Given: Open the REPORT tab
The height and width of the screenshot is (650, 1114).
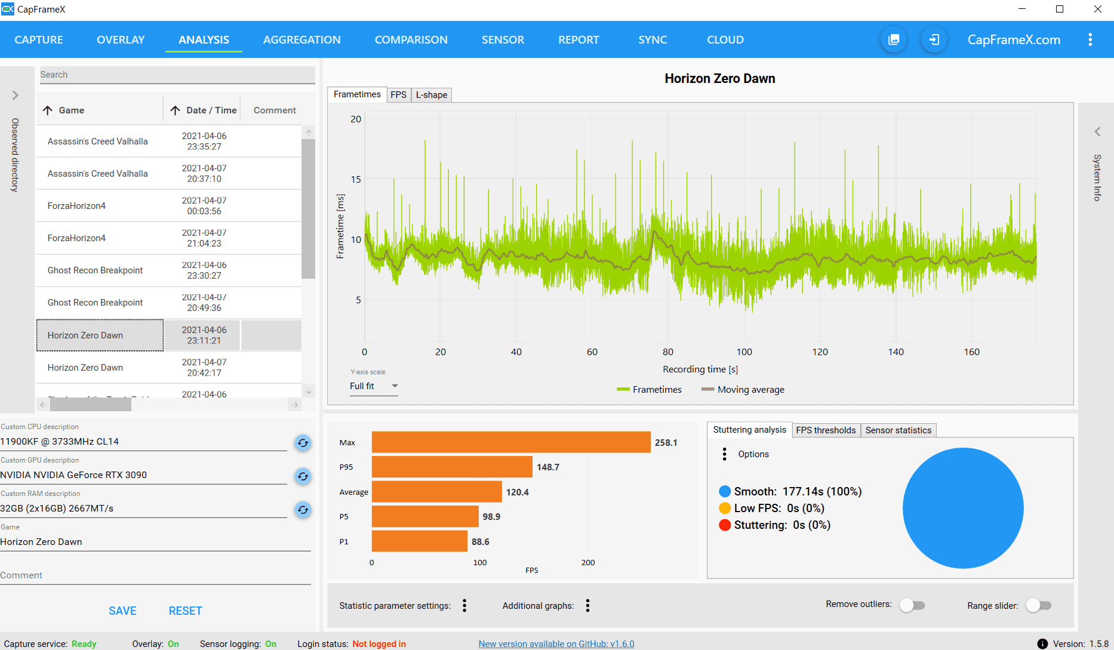Looking at the screenshot, I should tap(579, 40).
